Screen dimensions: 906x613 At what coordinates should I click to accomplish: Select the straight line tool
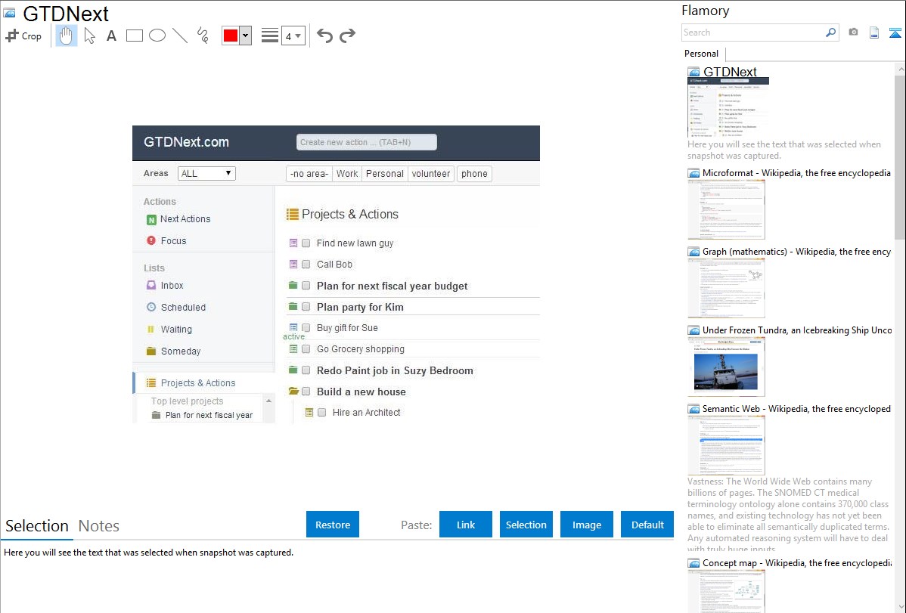pos(180,36)
